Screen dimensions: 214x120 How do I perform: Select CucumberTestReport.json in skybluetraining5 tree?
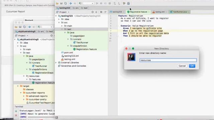click(x=40, y=103)
